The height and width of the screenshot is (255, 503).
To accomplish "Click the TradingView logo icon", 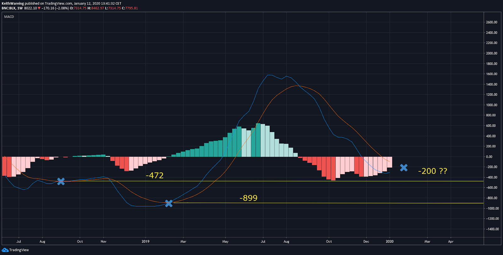I will 5,250.
